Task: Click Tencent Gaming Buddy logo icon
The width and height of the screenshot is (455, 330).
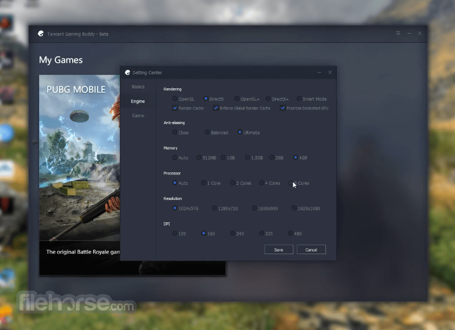Action: (x=41, y=34)
